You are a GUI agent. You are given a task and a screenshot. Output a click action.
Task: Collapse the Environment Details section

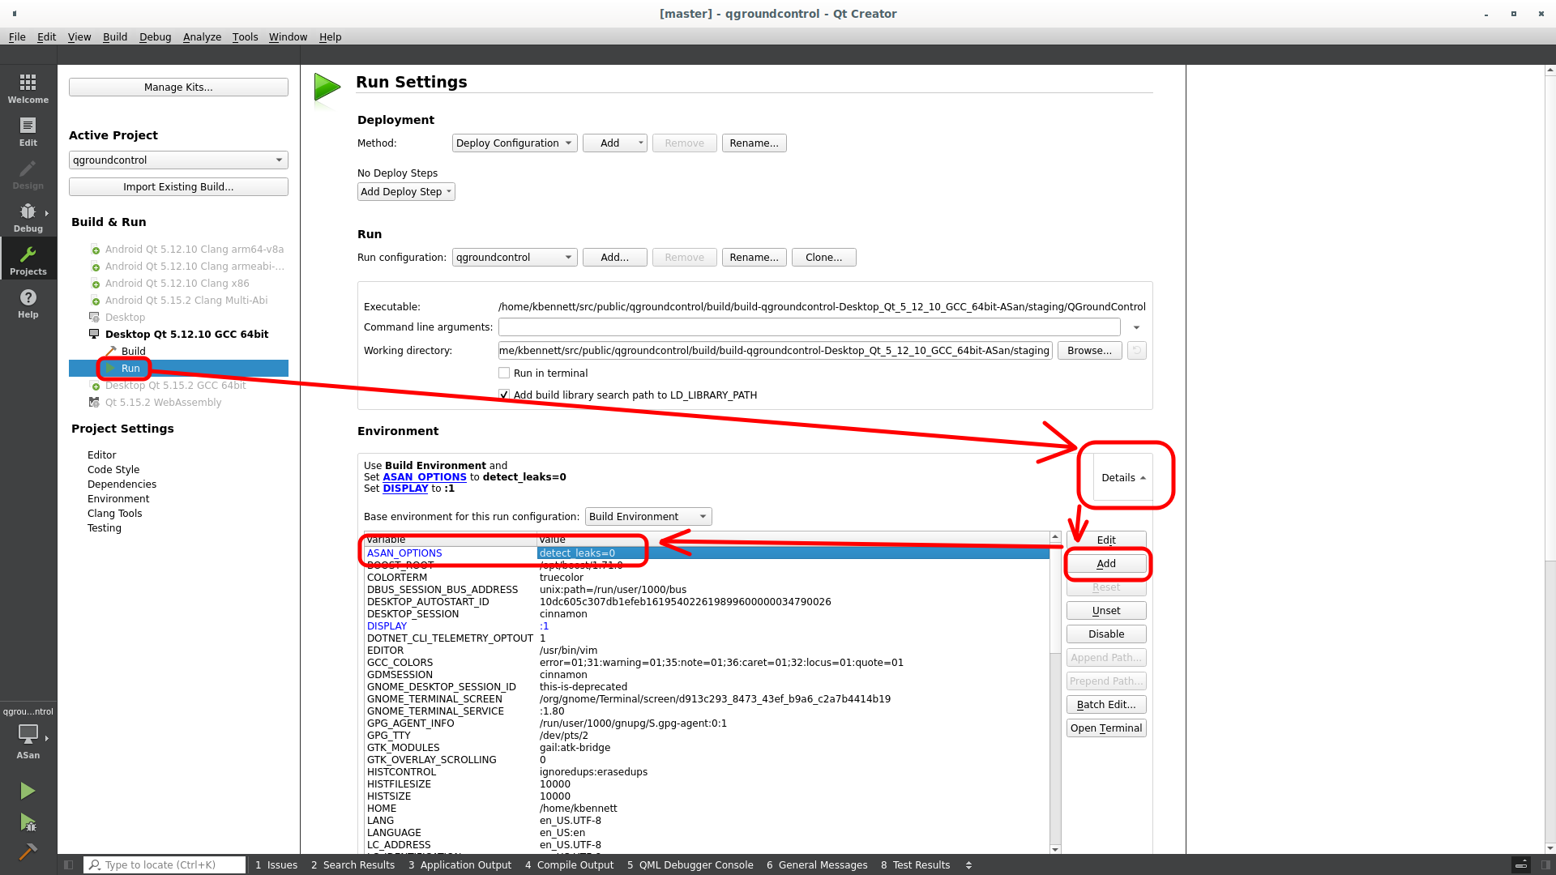(1125, 477)
